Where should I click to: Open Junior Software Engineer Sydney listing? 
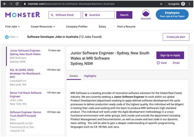(26, 52)
